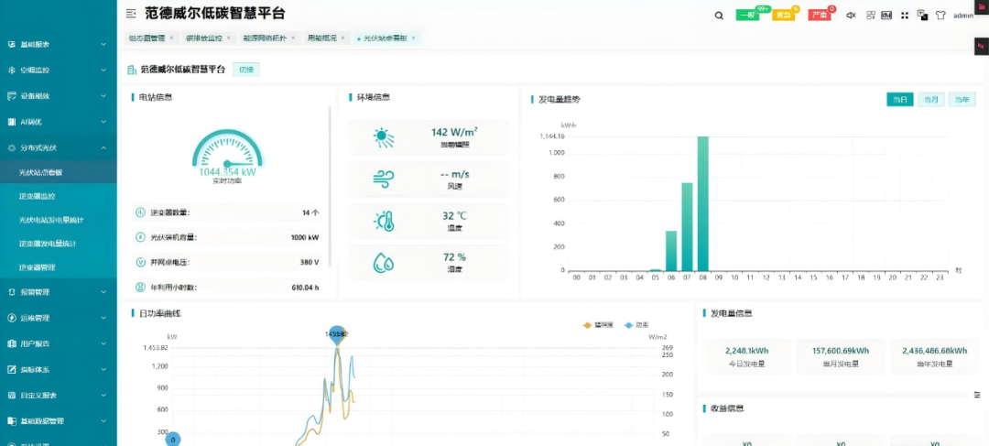Image resolution: width=989 pixels, height=446 pixels.
Task: Open the theme T-shirt icon
Action: [x=940, y=16]
